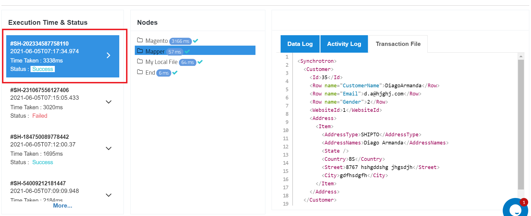Click the End node folder icon
Image resolution: width=531 pixels, height=216 pixels.
(140, 72)
